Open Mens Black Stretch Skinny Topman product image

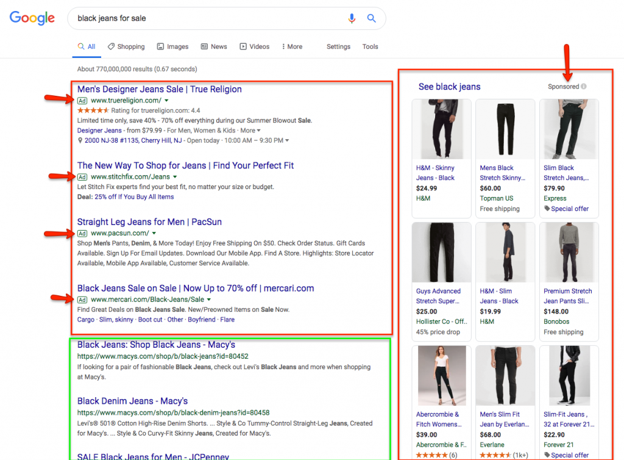point(505,129)
